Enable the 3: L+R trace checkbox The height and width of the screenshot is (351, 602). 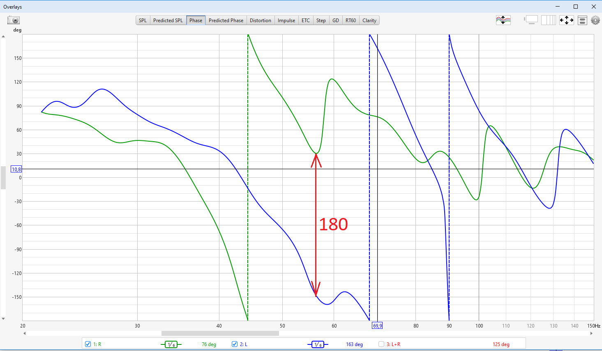(381, 344)
